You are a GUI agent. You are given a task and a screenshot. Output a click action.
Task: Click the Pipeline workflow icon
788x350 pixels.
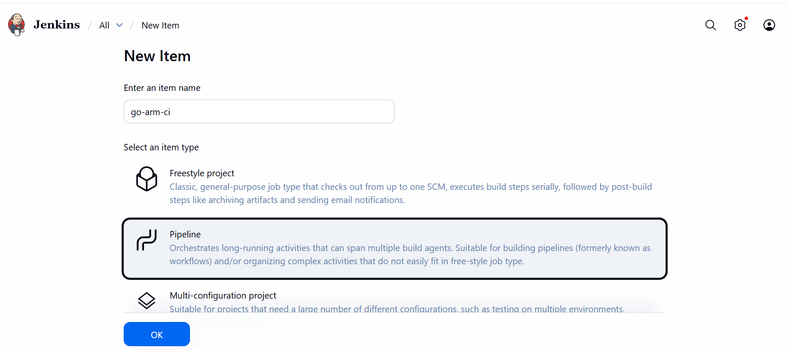pos(146,240)
